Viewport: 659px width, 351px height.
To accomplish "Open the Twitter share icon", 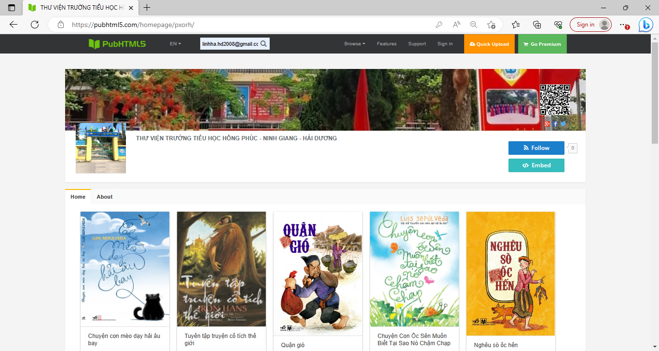I will [563, 124].
